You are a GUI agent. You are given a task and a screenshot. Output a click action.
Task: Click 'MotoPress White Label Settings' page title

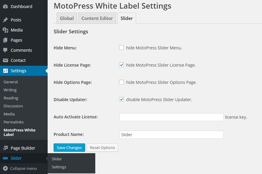pos(113,6)
